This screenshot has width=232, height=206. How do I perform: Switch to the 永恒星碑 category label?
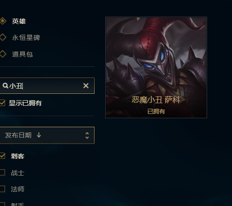pos(26,38)
